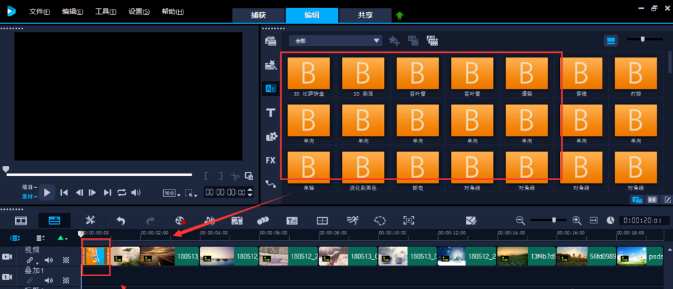The image size is (673, 289).
Task: Toggle the overlay track 叠加1 mute
Action: (x=49, y=280)
